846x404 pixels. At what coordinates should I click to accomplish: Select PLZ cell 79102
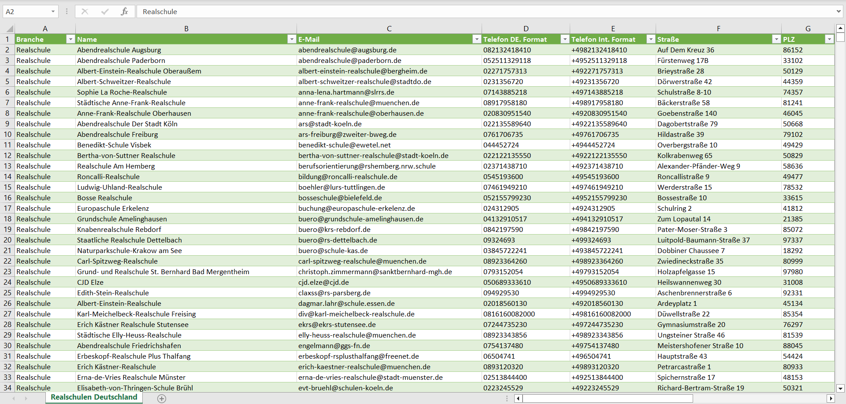click(x=808, y=134)
